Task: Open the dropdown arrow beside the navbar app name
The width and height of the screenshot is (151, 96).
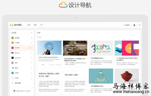Action: click(x=23, y=25)
